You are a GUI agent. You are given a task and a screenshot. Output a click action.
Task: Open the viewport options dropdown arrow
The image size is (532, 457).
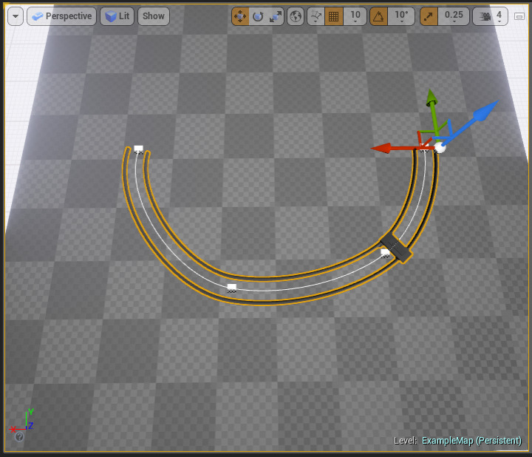pos(16,16)
